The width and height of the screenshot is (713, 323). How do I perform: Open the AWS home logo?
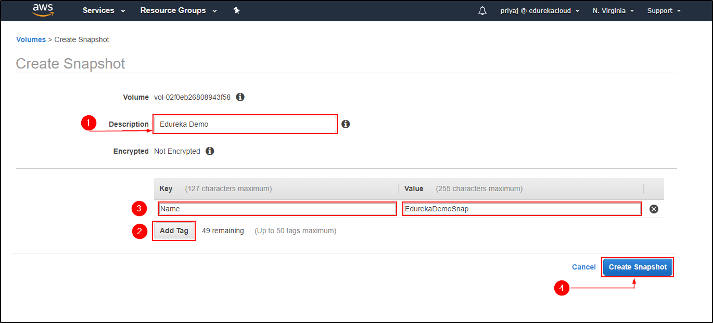[43, 10]
